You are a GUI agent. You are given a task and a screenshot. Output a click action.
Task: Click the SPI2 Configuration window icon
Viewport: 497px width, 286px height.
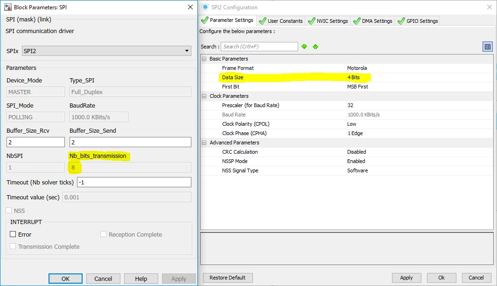[205, 7]
